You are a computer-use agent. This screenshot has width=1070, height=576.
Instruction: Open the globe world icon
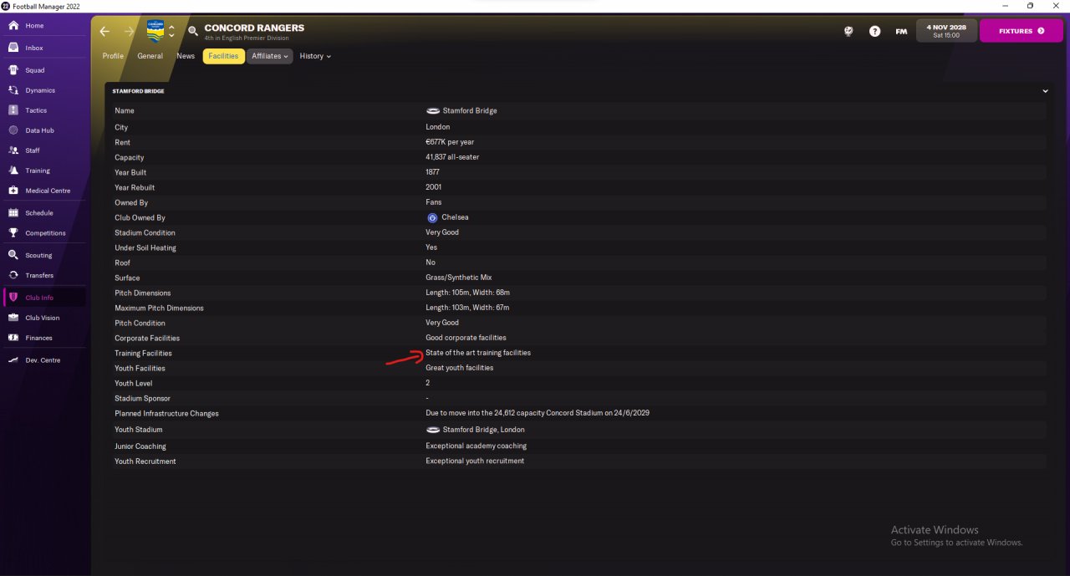[848, 31]
